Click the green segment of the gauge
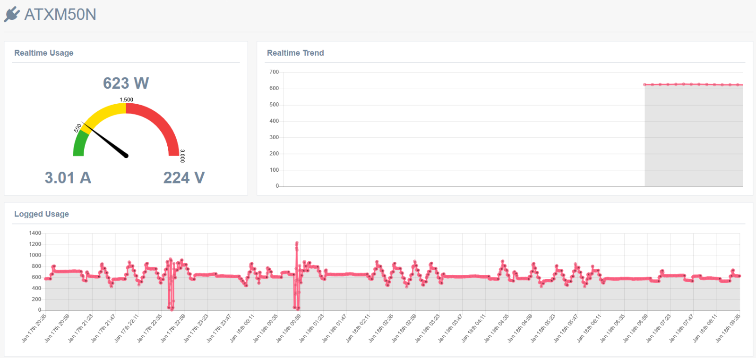This screenshot has height=358, width=756. 80,143
